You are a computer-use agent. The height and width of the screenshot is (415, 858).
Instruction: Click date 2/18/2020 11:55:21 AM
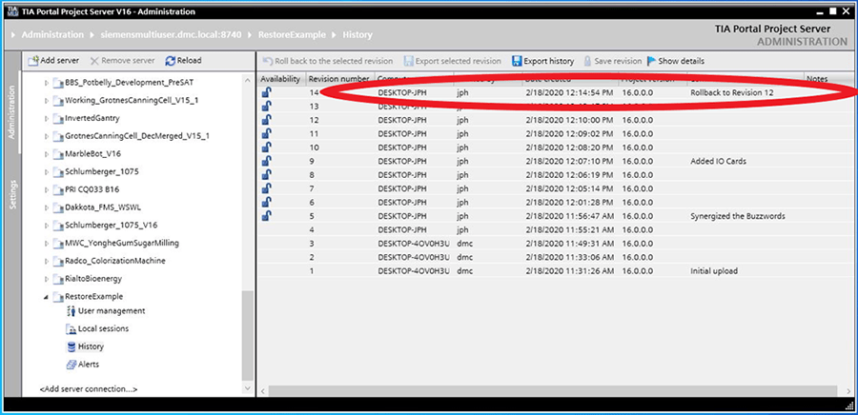(x=569, y=230)
